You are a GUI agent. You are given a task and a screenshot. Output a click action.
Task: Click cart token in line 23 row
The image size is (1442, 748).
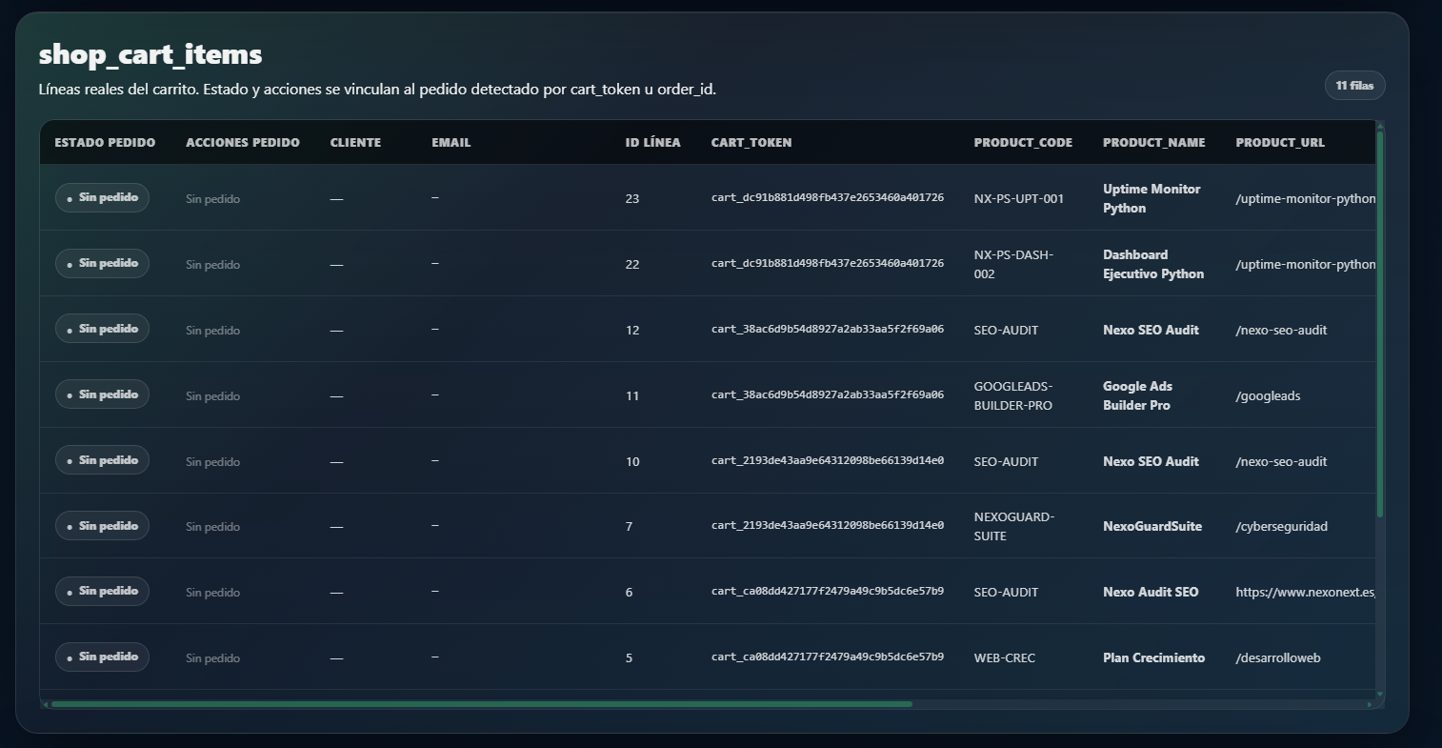coord(828,197)
